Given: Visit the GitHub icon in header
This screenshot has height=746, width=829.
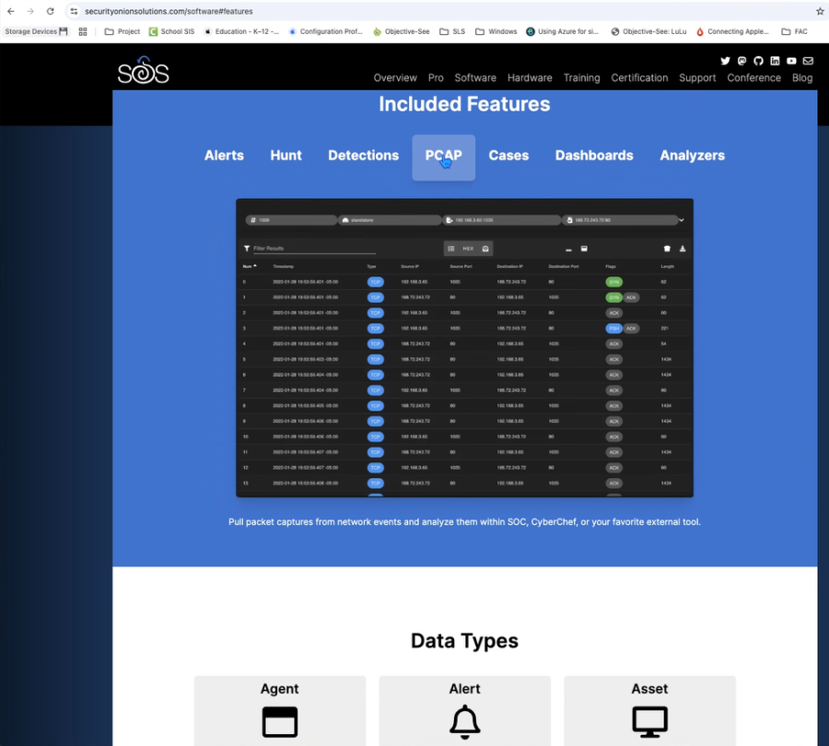Looking at the screenshot, I should coord(758,61).
